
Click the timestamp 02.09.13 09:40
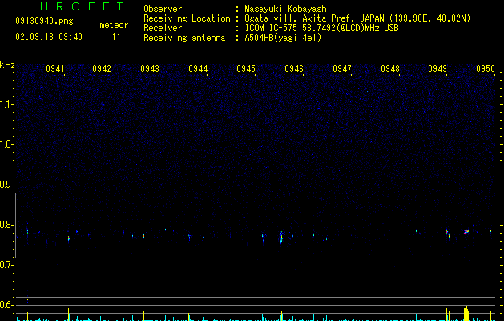(x=49, y=37)
